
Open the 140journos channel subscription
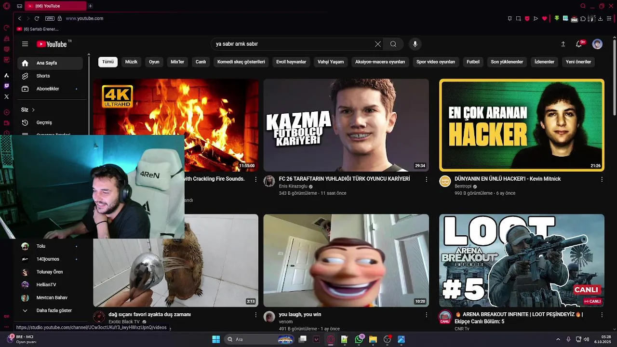[50, 259]
